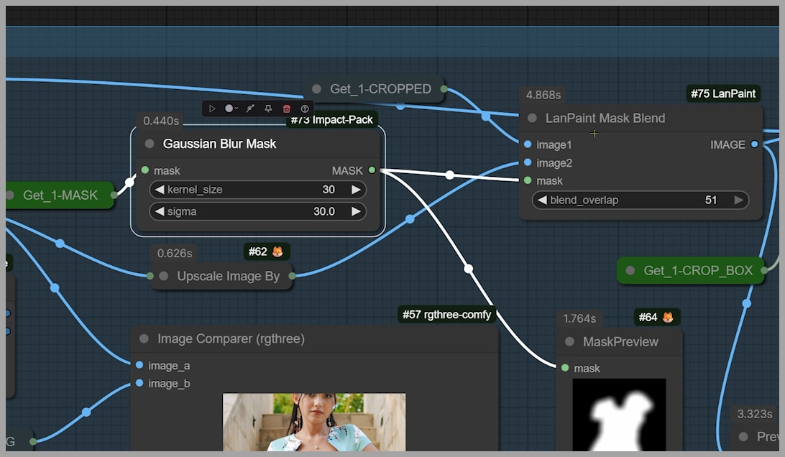Viewport: 785px width, 457px height.
Task: Click the MASK output socket of Gaussian Blur
Action: (372, 170)
